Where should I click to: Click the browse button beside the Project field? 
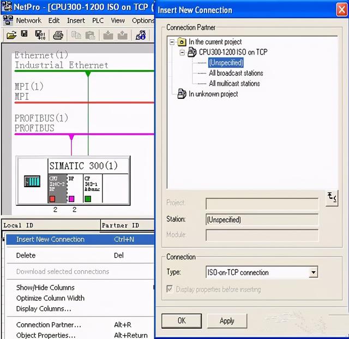[331, 198]
